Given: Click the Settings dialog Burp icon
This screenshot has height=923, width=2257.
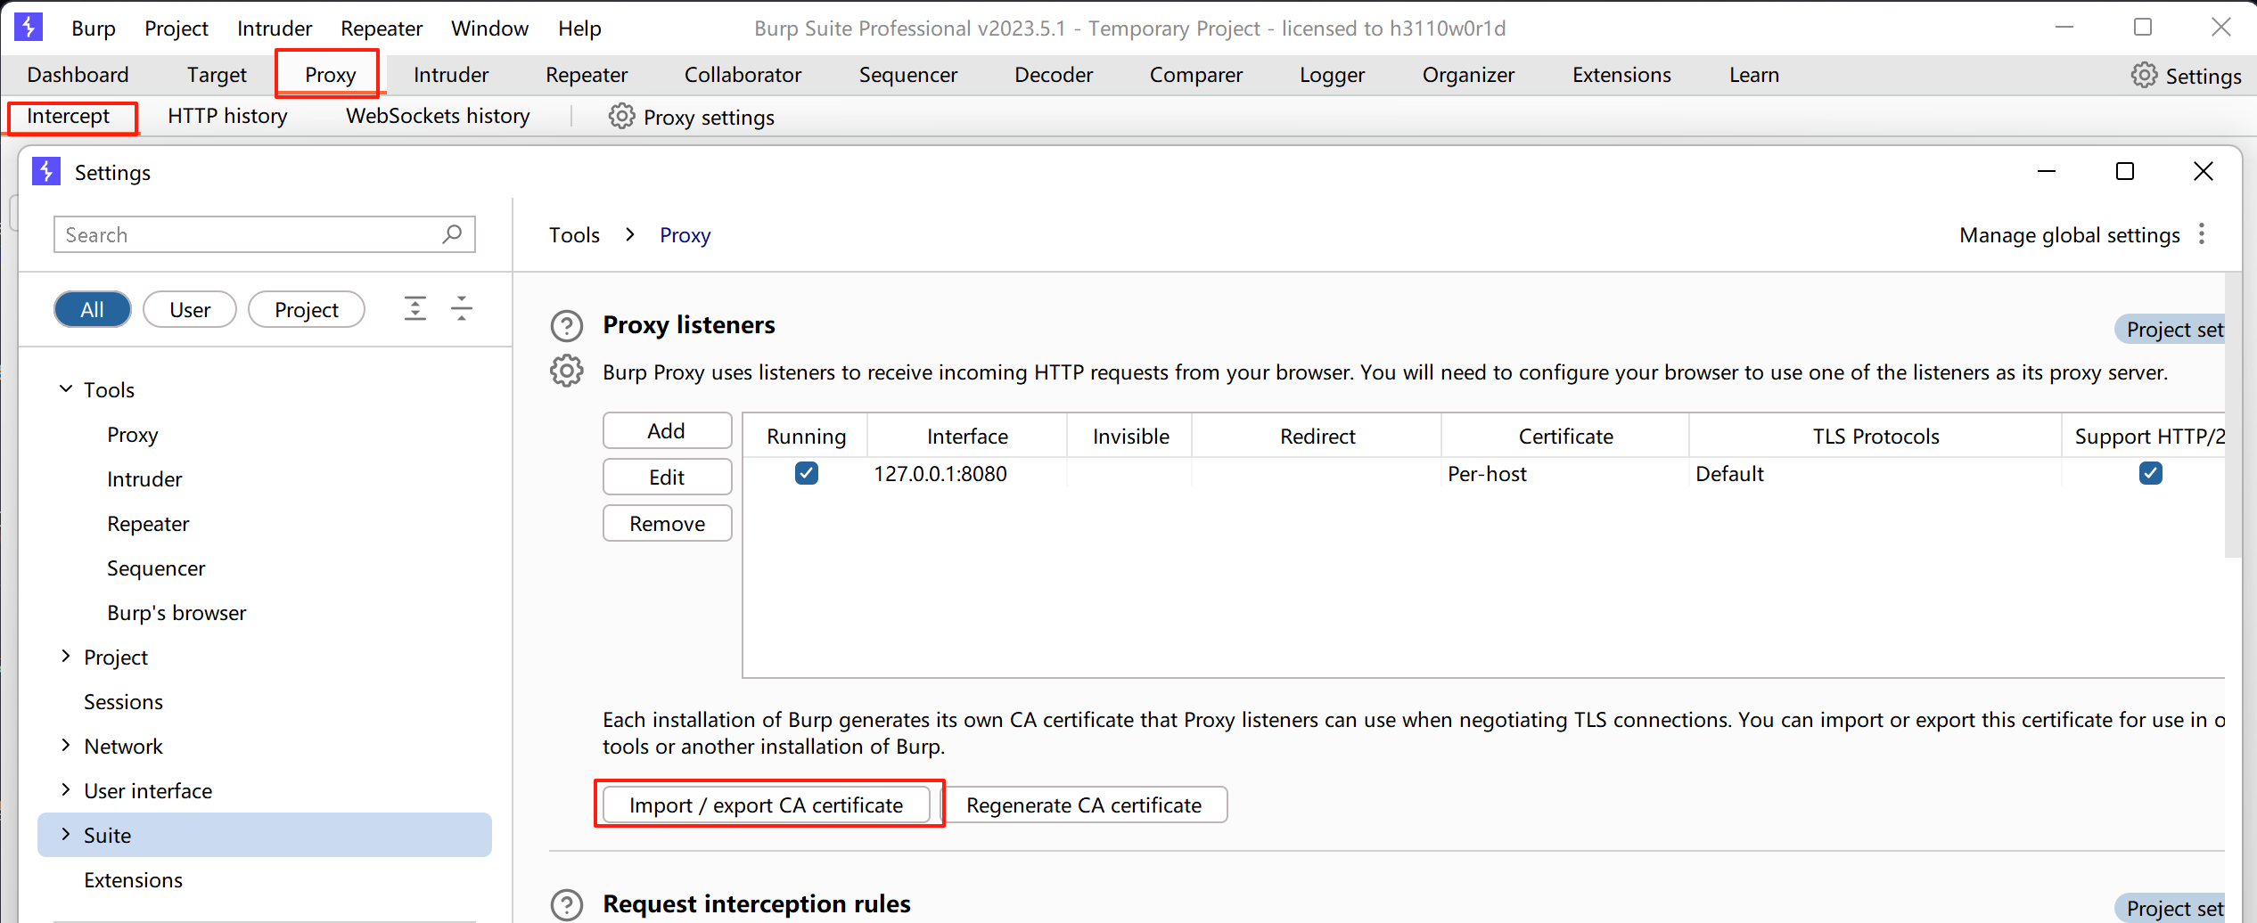Looking at the screenshot, I should tap(45, 171).
